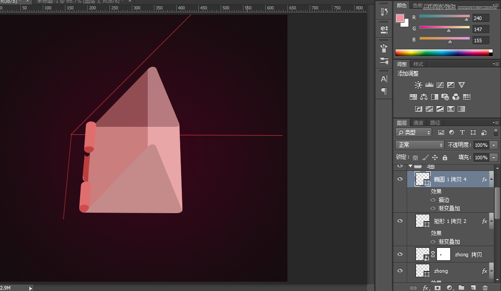Hide the zhong 拷贝 layer
The image size is (501, 291).
coord(400,254)
